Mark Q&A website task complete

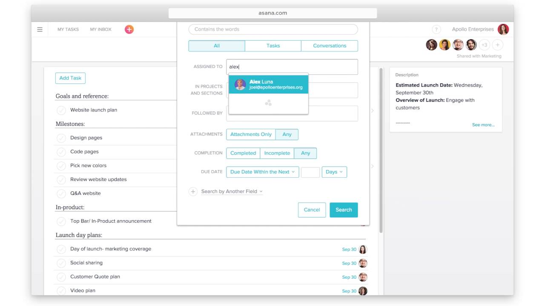pyautogui.click(x=61, y=193)
